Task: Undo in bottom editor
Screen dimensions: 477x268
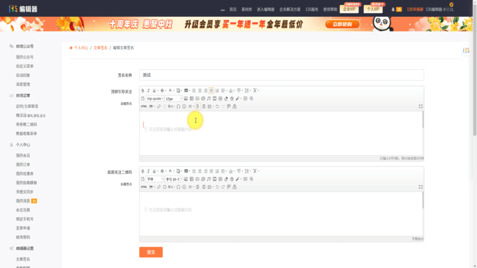Action: [217, 187]
